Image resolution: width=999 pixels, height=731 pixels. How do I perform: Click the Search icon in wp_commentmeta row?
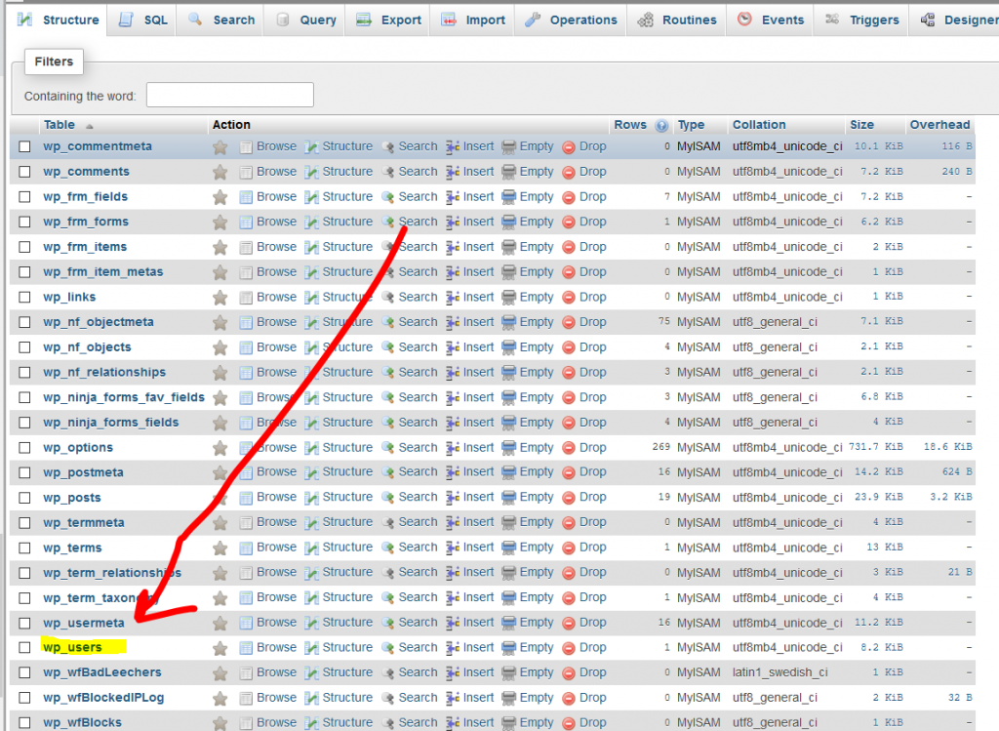(x=388, y=147)
